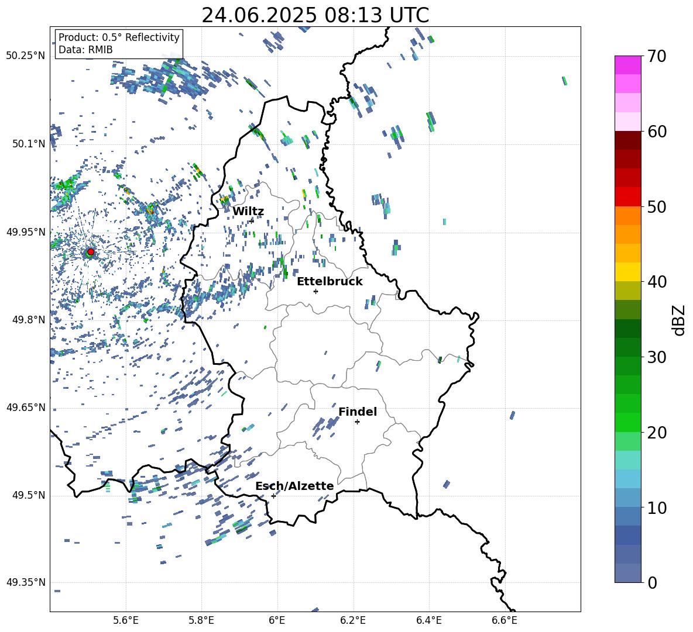The width and height of the screenshot is (693, 632).
Task: Click the 6.4°E longitude label
Action: 428,620
